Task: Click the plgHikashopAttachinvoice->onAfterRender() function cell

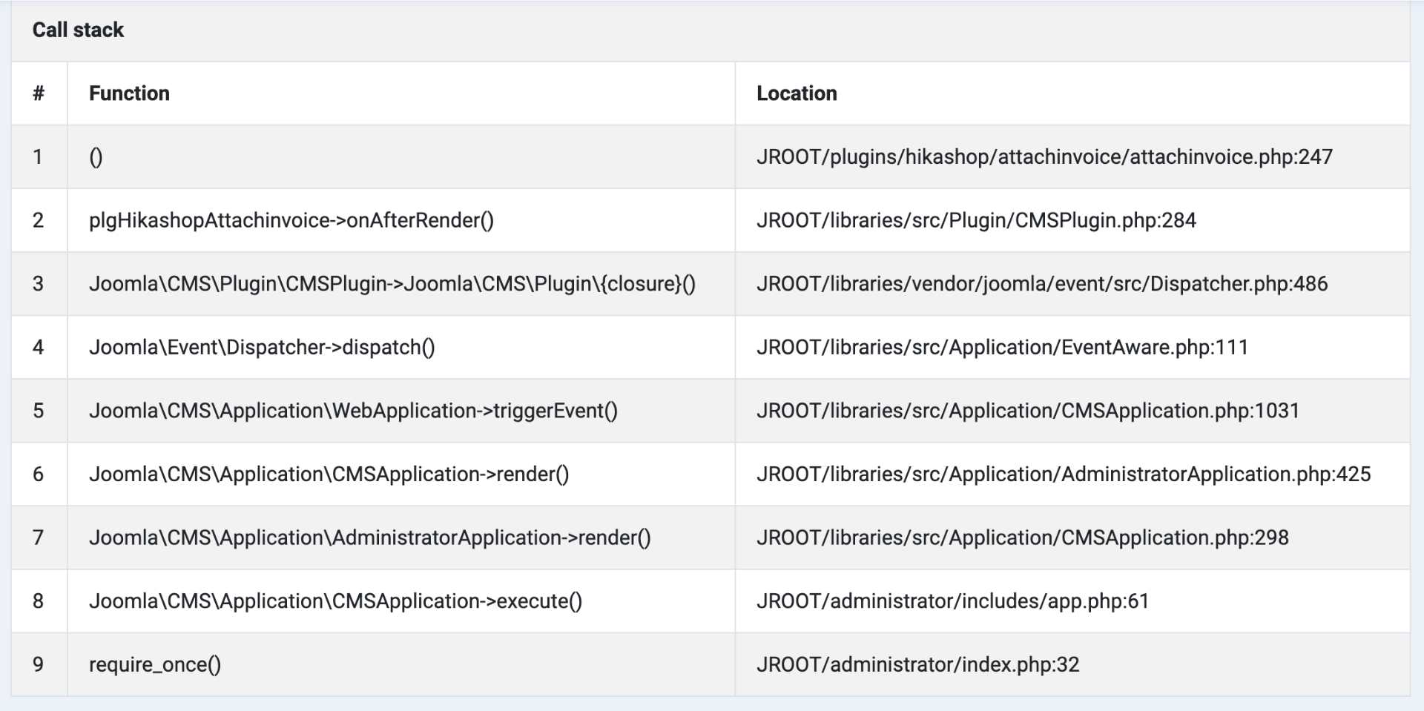Action: (291, 220)
